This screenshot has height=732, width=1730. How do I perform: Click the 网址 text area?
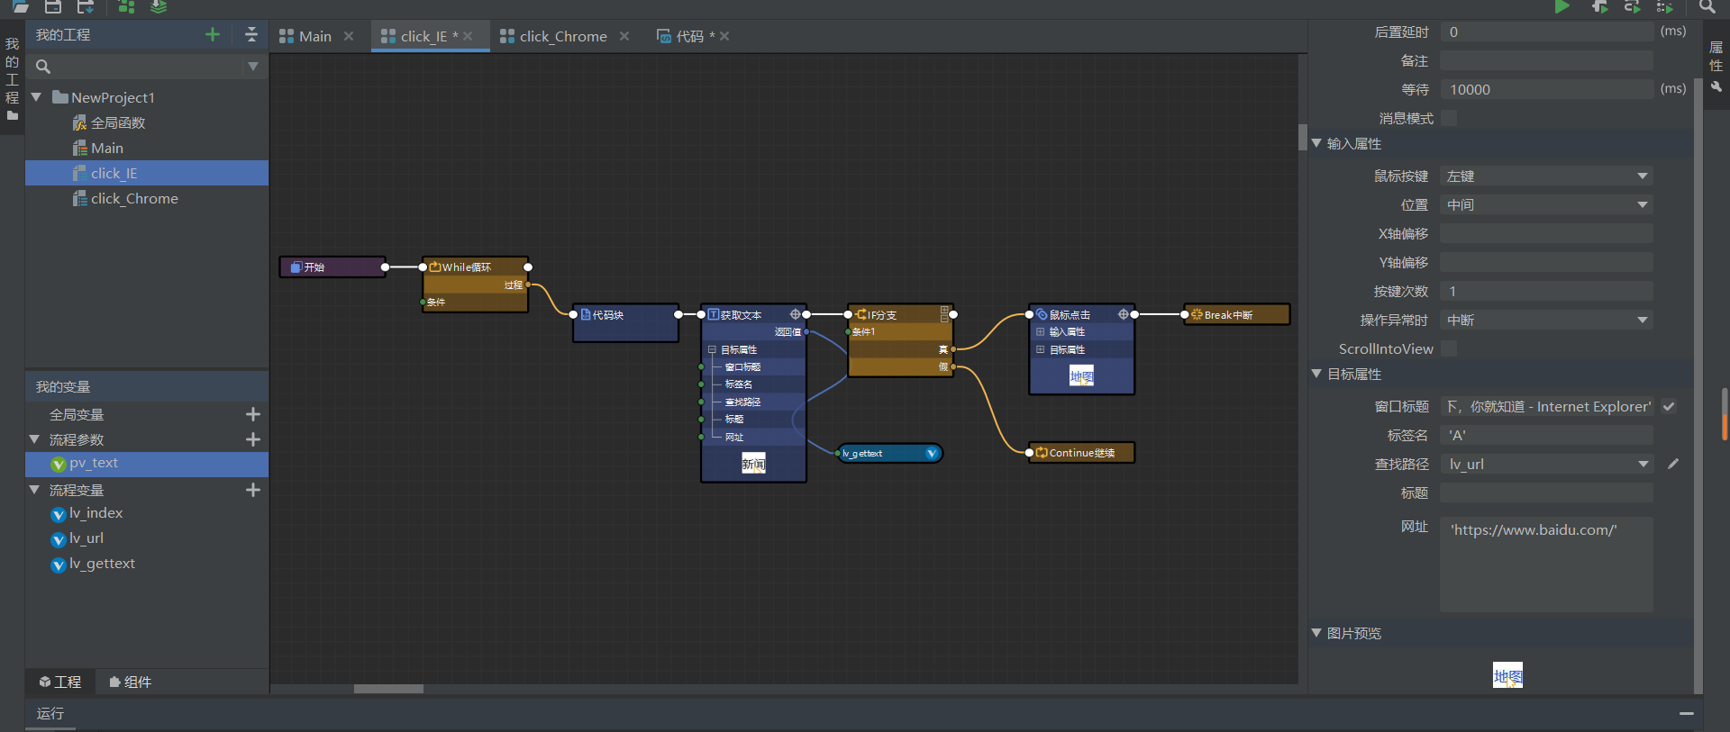1546,565
